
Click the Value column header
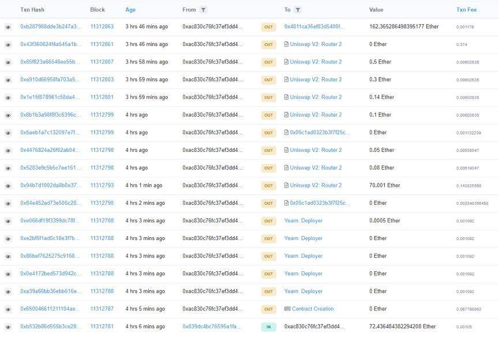[x=376, y=10]
